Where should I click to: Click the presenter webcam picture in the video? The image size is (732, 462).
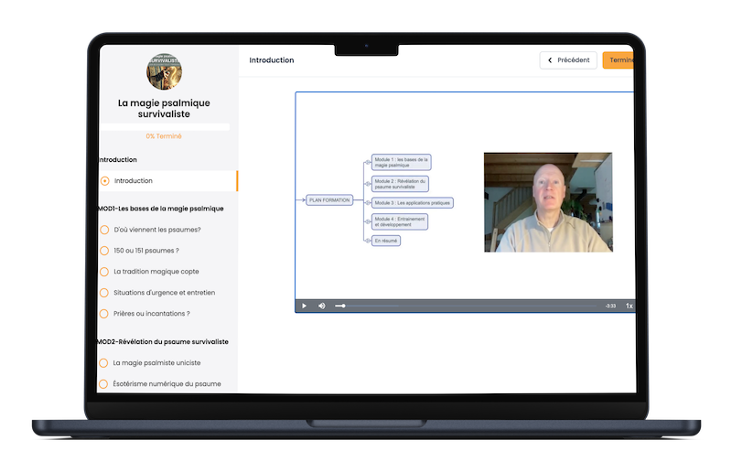click(x=548, y=202)
